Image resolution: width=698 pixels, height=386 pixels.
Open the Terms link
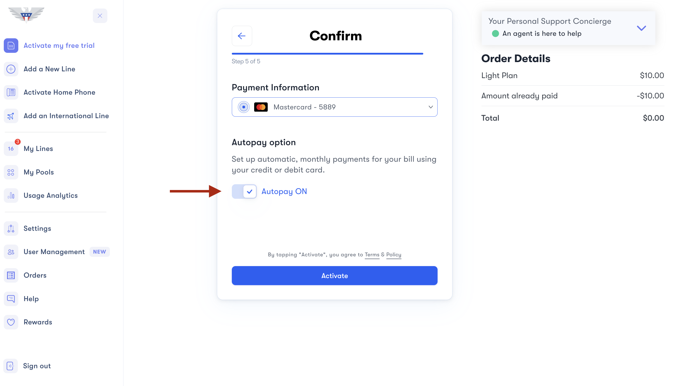(372, 255)
